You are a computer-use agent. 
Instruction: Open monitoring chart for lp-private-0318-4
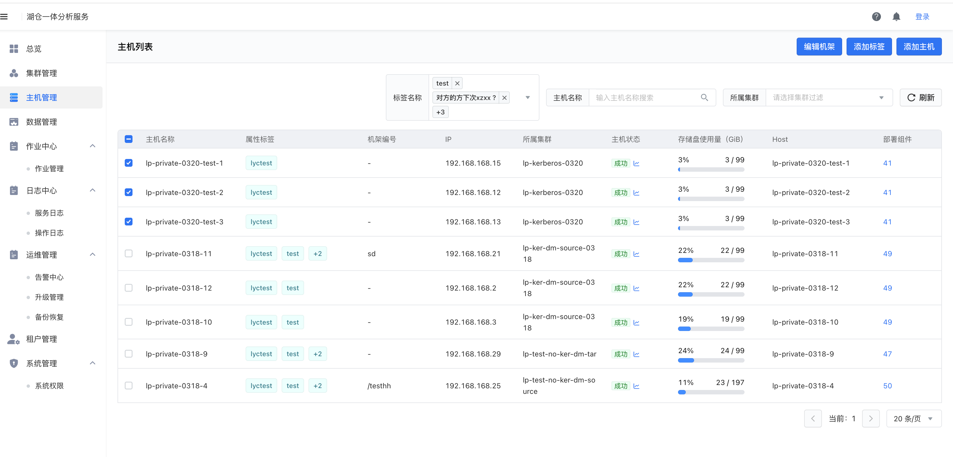(x=636, y=386)
